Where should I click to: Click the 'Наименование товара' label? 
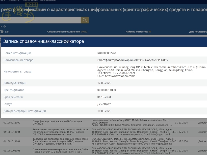[18, 60]
